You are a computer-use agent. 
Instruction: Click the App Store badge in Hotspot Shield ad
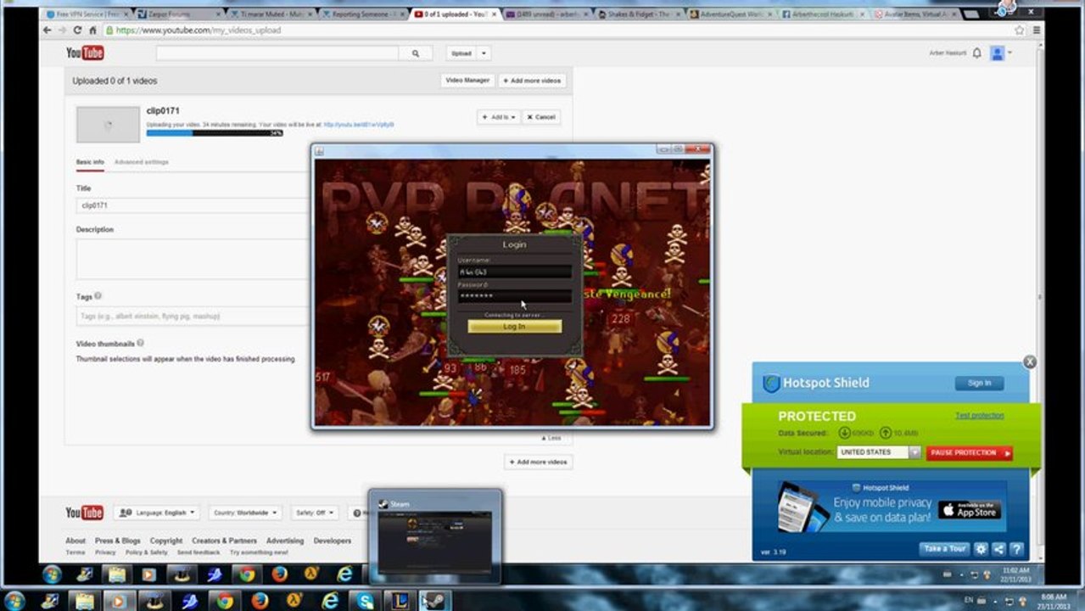tap(969, 509)
